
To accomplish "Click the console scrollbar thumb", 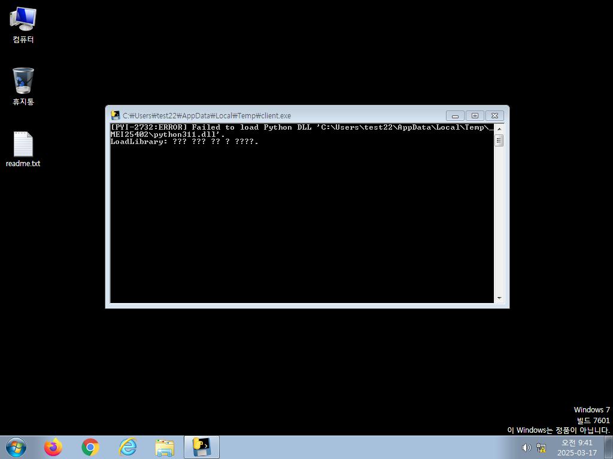I will pos(499,140).
